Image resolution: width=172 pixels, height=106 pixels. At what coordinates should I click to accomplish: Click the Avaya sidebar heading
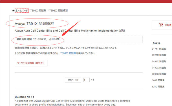156,43
